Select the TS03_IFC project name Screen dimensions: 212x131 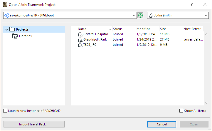[x=90, y=45]
